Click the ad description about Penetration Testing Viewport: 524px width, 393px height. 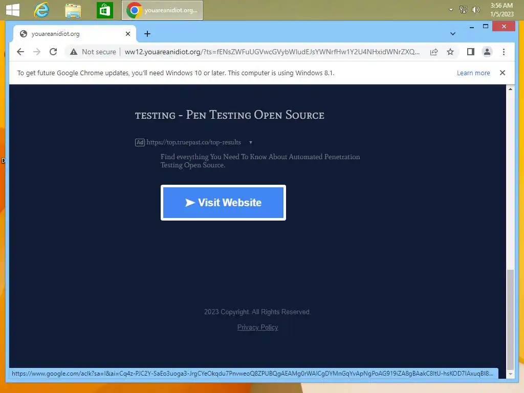coord(260,161)
